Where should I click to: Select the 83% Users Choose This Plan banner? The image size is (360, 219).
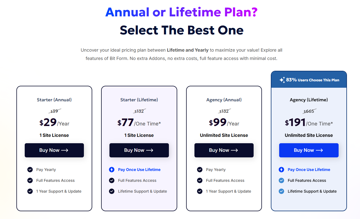pyautogui.click(x=309, y=80)
